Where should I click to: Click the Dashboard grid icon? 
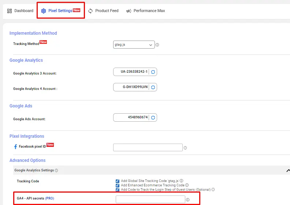tap(10, 11)
